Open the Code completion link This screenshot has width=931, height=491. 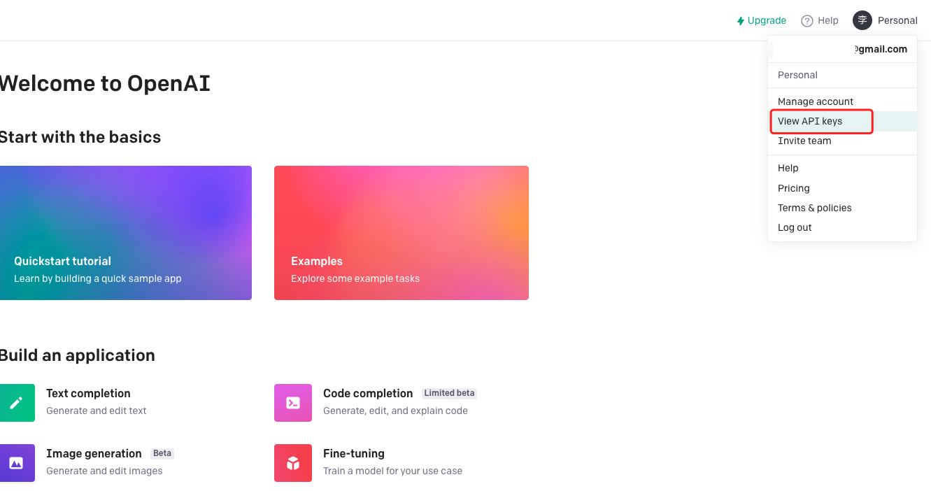(368, 394)
